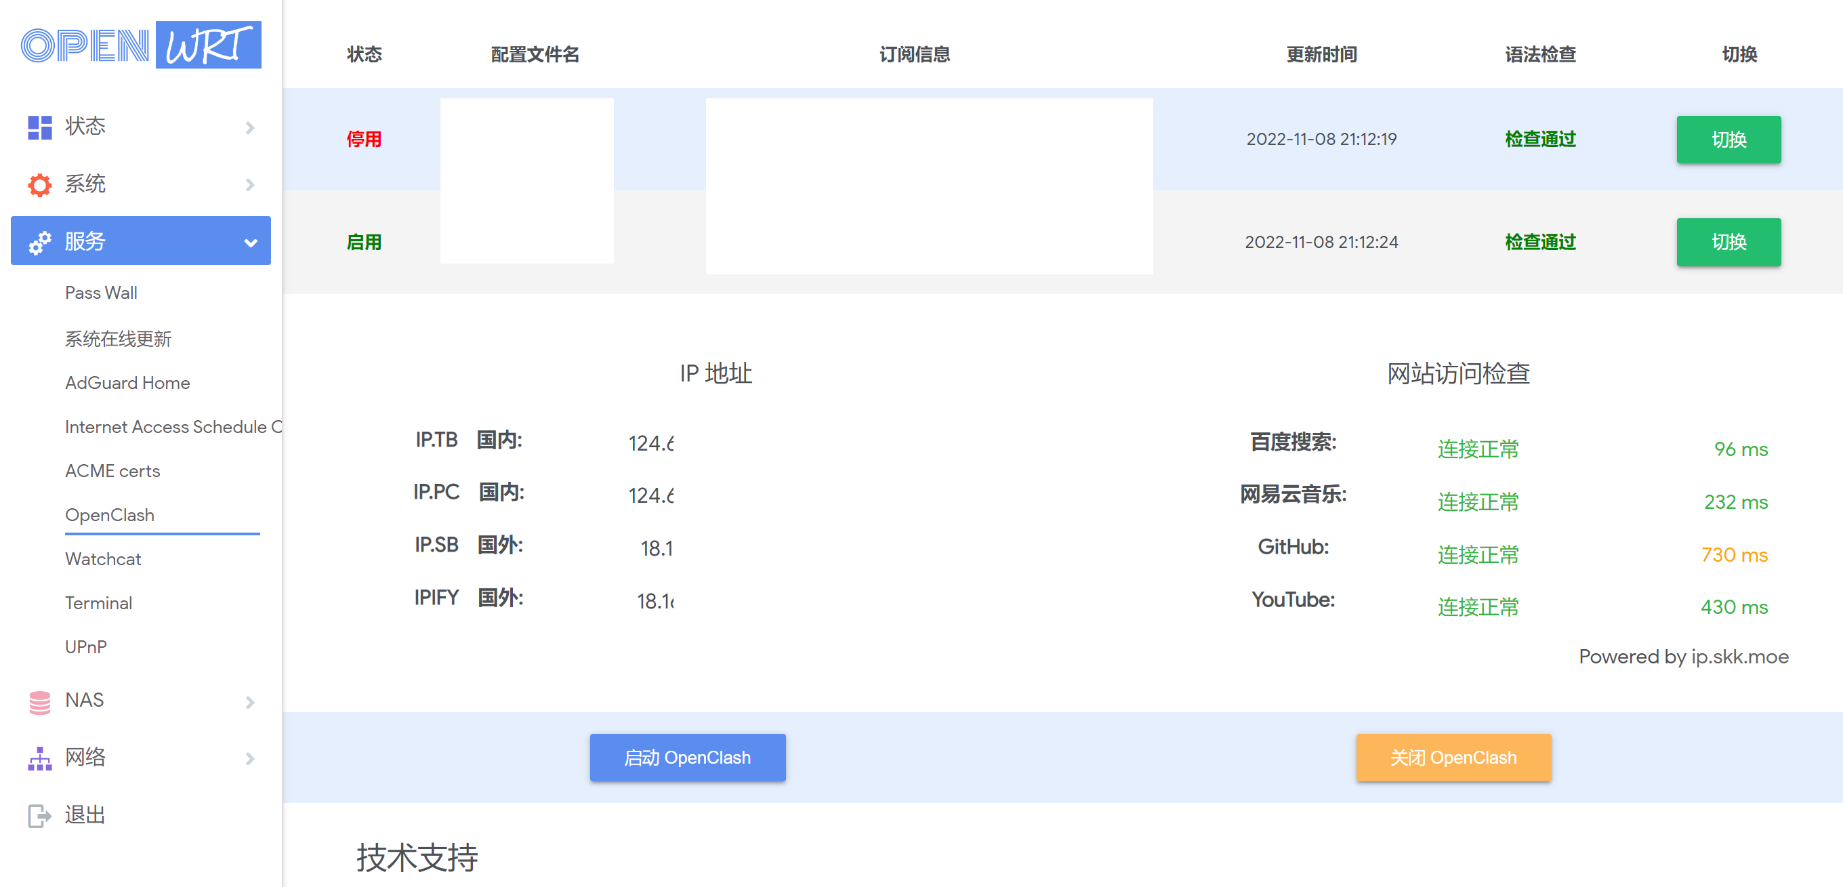The width and height of the screenshot is (1843, 887).
Task: Click the 96 ms latency value
Action: (x=1741, y=449)
